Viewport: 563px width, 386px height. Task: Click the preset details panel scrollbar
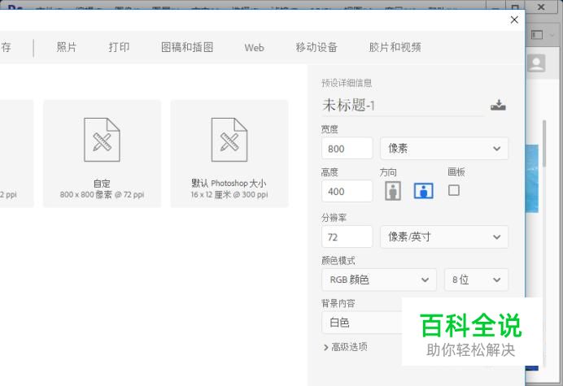pos(544,144)
